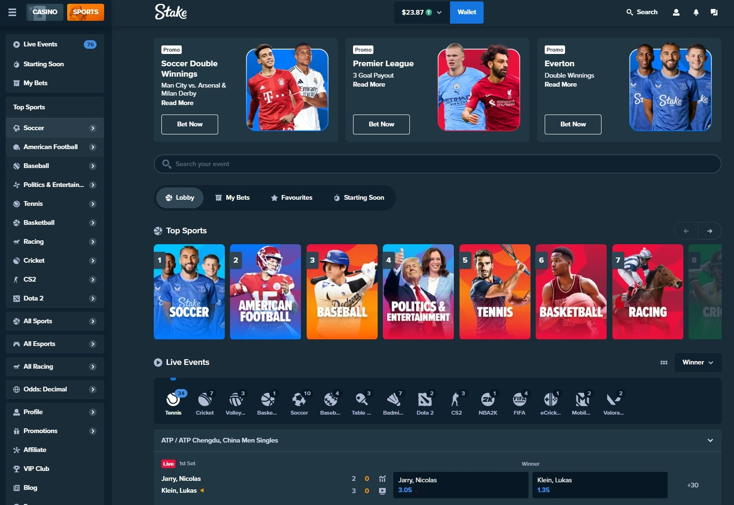This screenshot has width=734, height=505.
Task: Select Tennis in Live Events strip
Action: coord(173,403)
